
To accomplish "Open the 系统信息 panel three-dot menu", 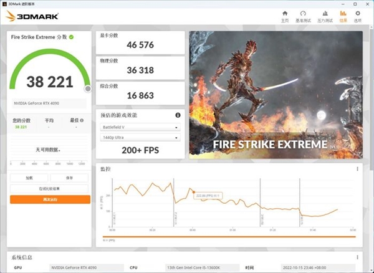I will point(357,256).
